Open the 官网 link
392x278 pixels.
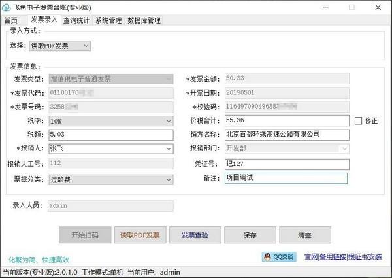pos(311,256)
